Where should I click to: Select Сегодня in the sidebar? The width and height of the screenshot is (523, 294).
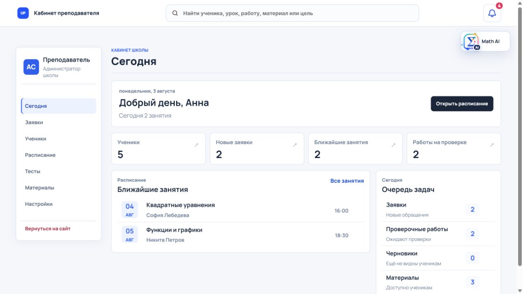tap(59, 106)
